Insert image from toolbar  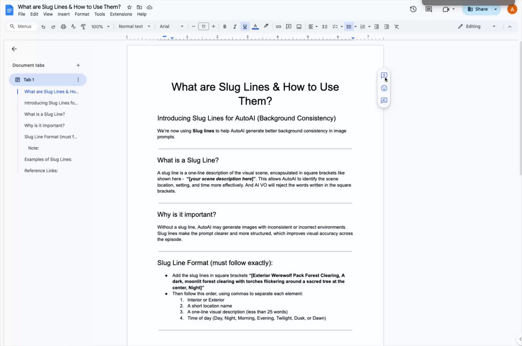point(299,26)
